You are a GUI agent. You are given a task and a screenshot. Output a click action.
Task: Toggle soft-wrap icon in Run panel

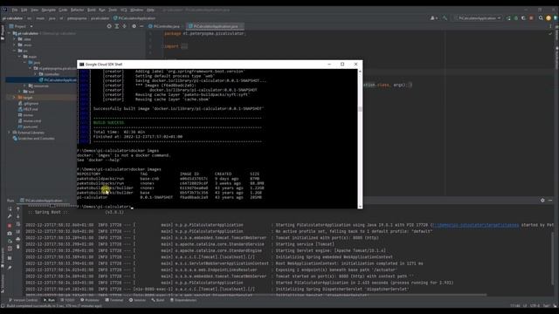pos(18,224)
